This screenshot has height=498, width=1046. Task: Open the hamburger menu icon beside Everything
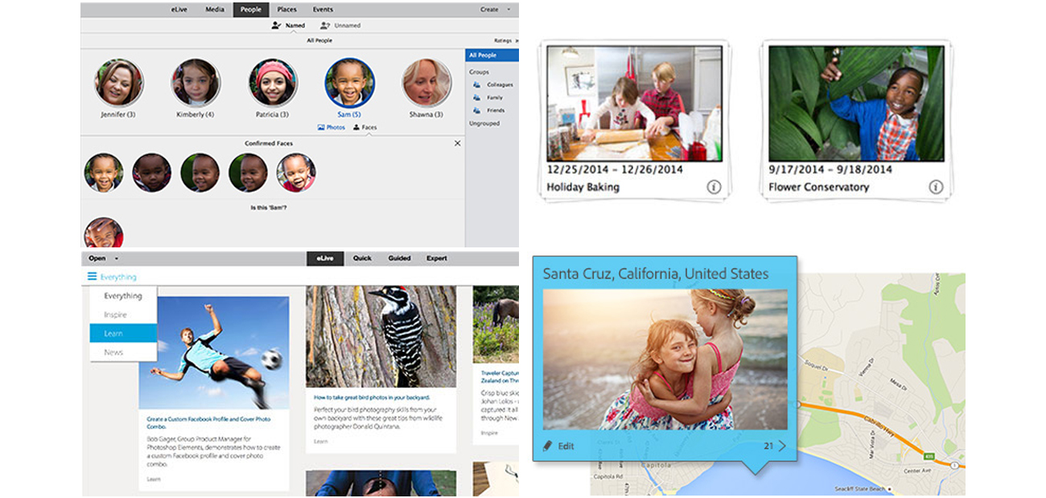click(x=93, y=277)
